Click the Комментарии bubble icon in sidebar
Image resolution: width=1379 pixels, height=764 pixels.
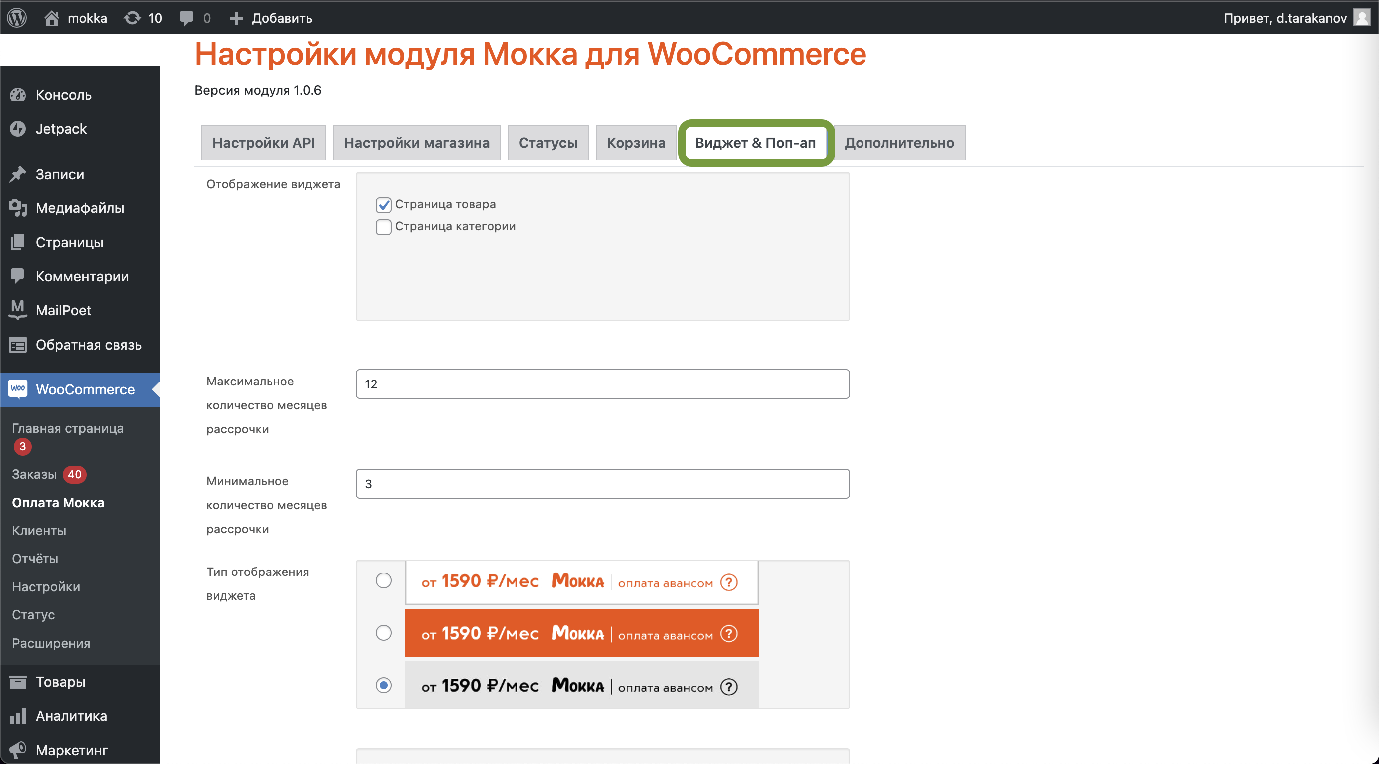18,276
